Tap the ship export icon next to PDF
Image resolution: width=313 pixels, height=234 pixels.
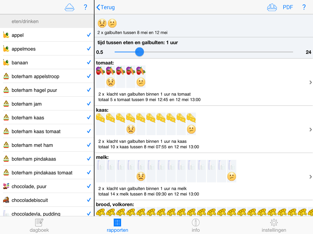point(272,7)
